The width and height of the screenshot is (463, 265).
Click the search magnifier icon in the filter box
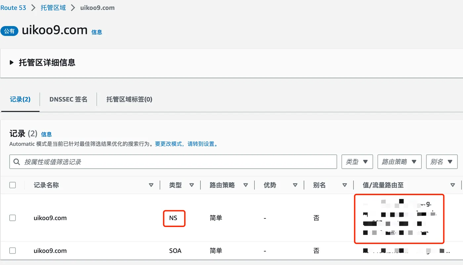[x=17, y=161]
